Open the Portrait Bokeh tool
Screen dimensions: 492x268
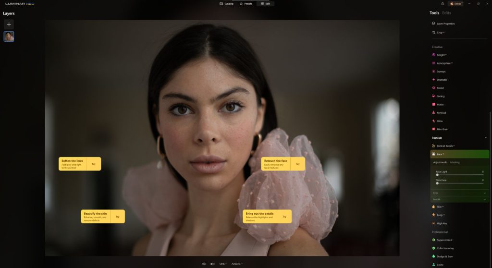coord(443,146)
